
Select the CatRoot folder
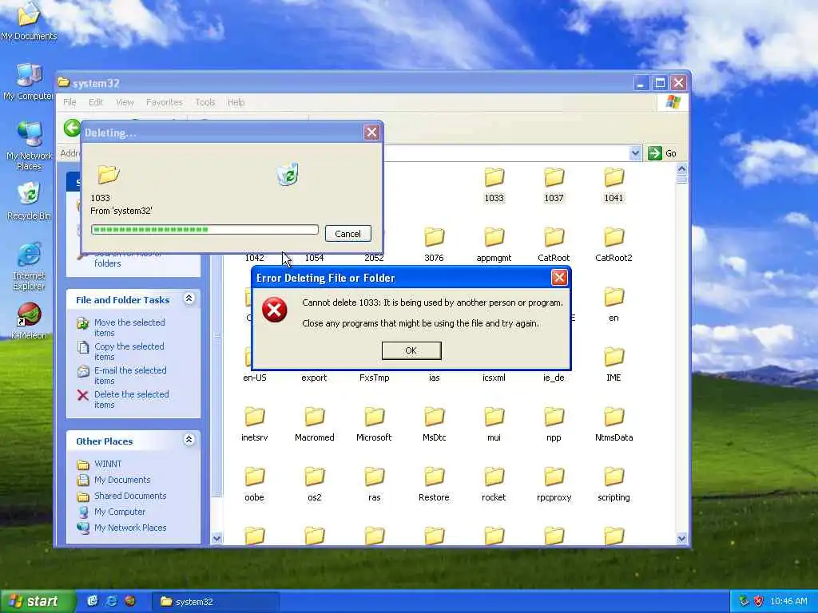(x=554, y=244)
